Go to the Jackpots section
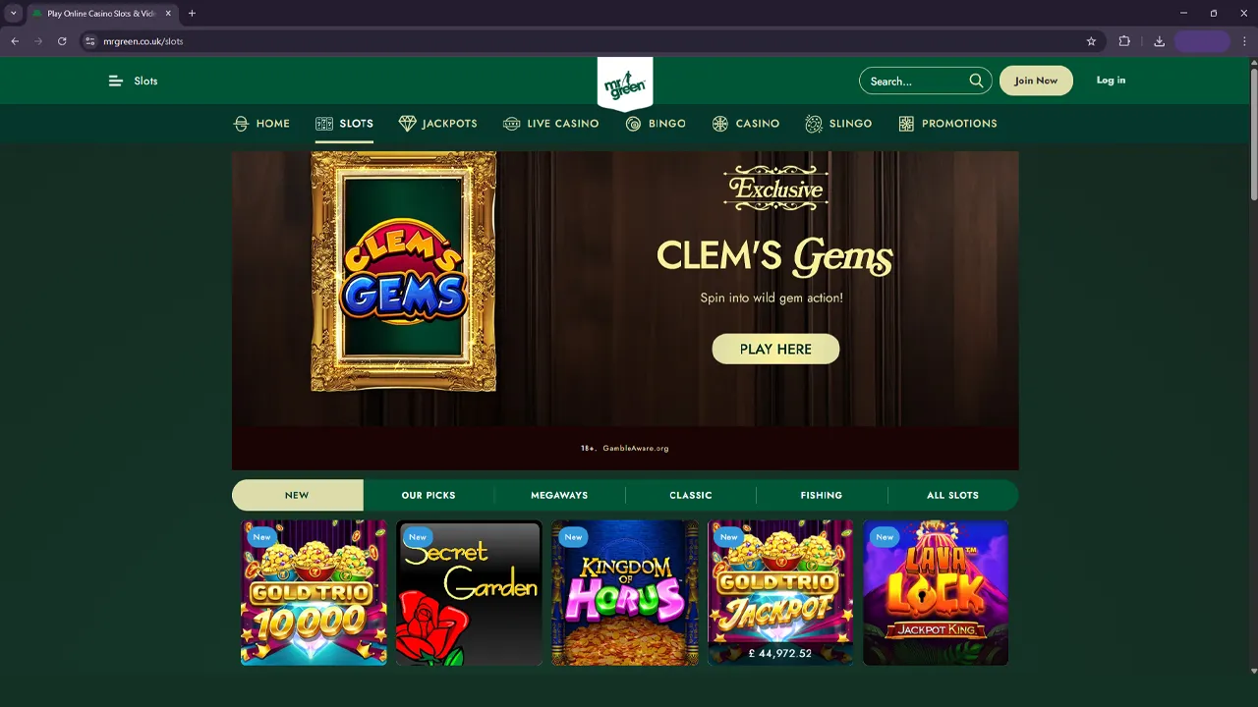This screenshot has height=707, width=1258. coord(437,124)
